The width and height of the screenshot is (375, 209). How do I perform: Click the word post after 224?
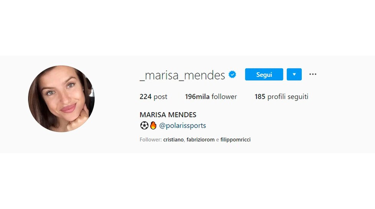(x=160, y=97)
